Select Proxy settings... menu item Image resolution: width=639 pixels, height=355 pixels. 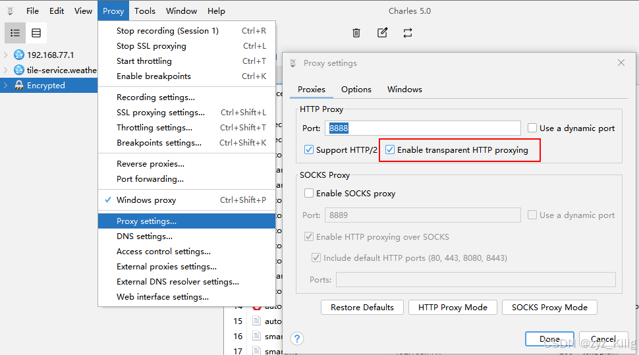coord(186,221)
